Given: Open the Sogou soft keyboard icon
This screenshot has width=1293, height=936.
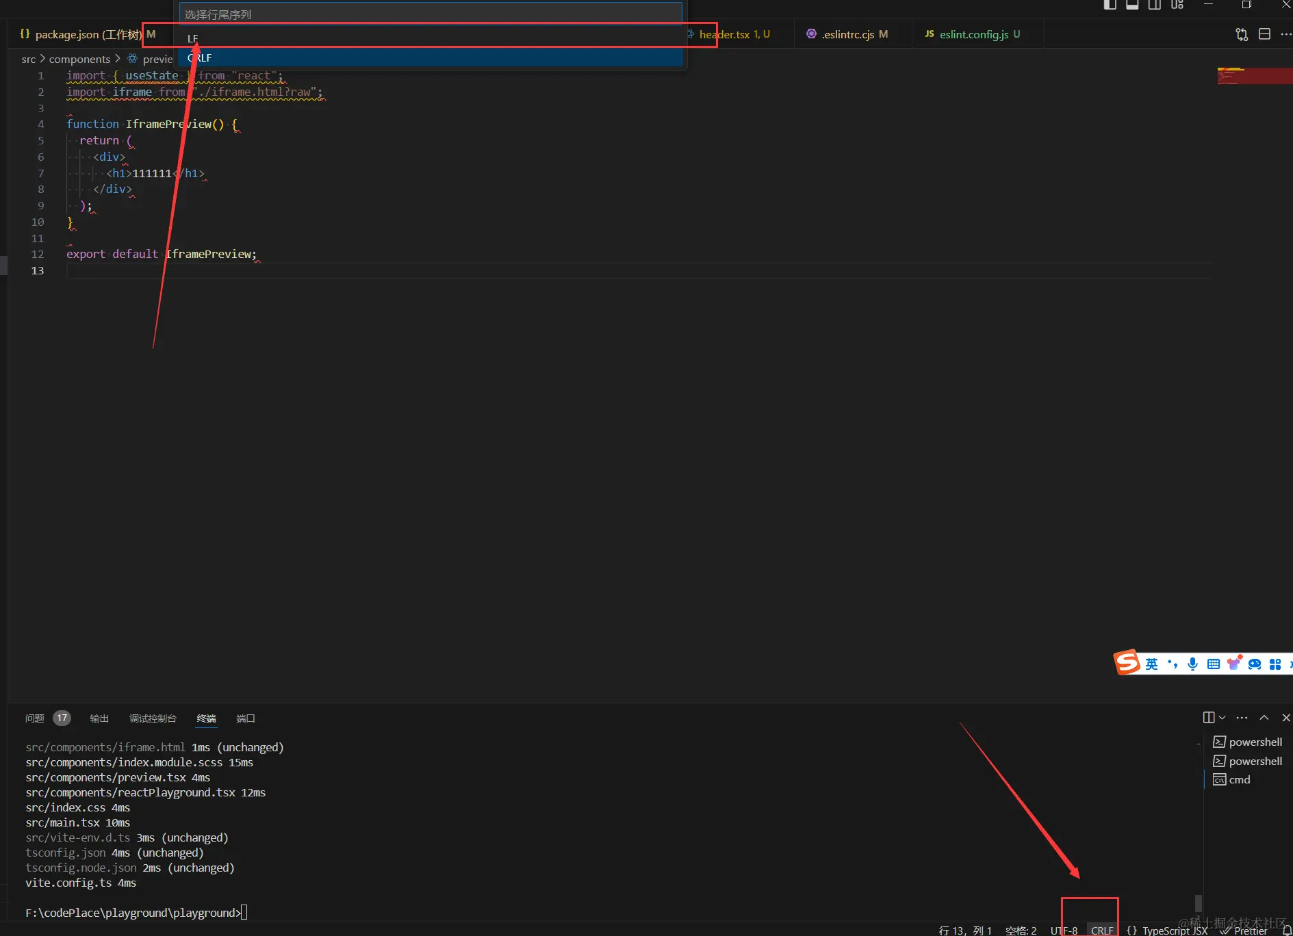Looking at the screenshot, I should pos(1213,664).
